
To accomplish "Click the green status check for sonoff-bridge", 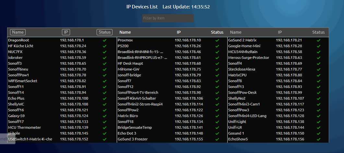I will point(217,75).
